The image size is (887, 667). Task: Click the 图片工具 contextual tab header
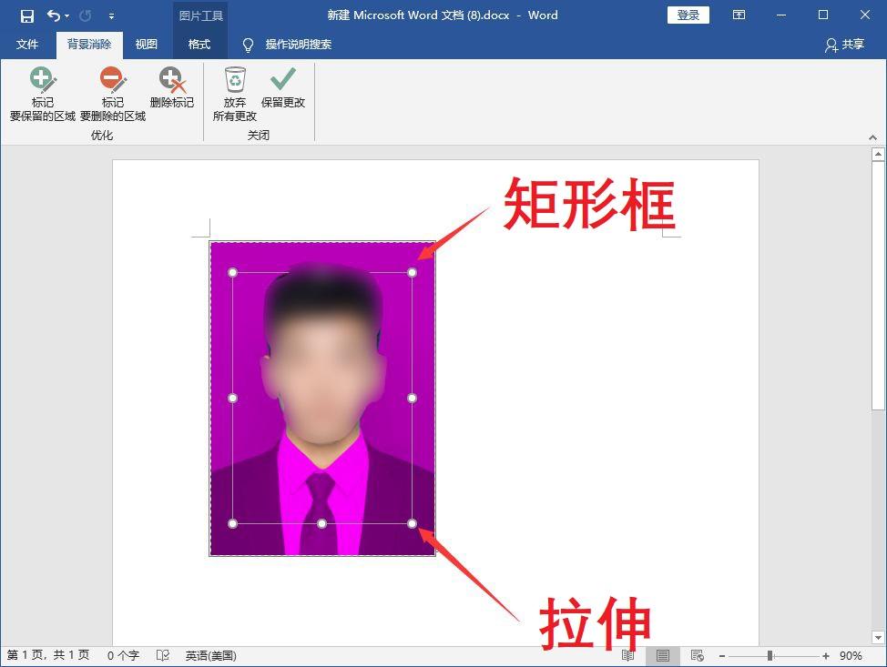click(201, 15)
